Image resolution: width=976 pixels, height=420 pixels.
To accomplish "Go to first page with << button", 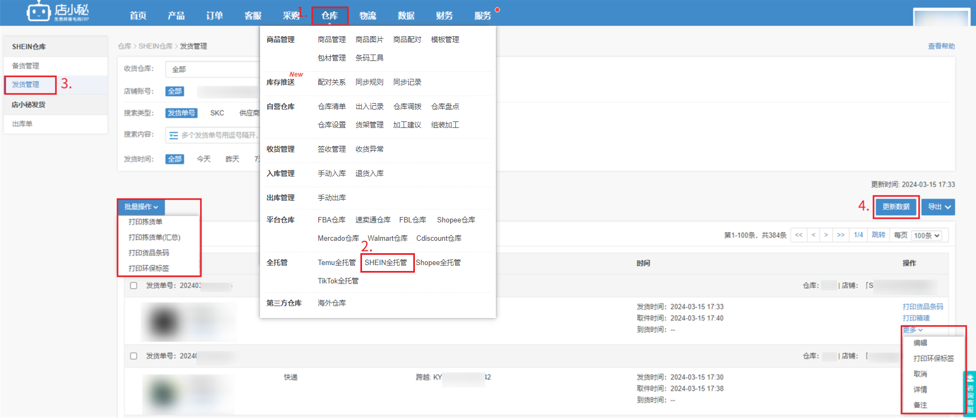I will click(798, 235).
